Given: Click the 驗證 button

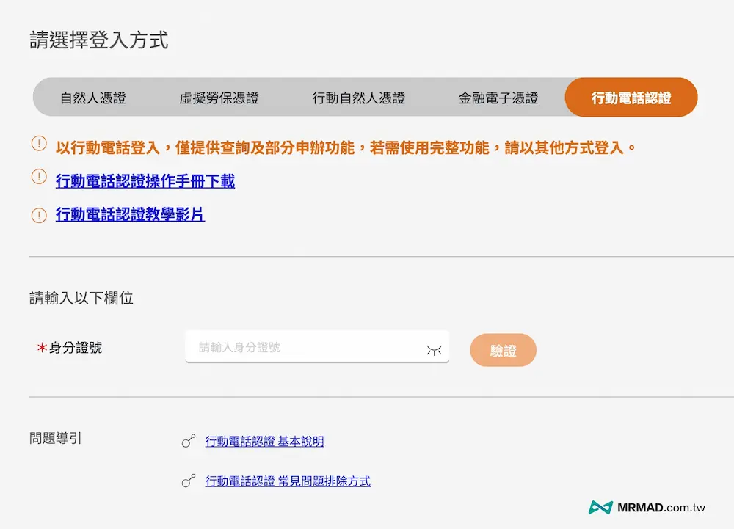Looking at the screenshot, I should coord(503,350).
